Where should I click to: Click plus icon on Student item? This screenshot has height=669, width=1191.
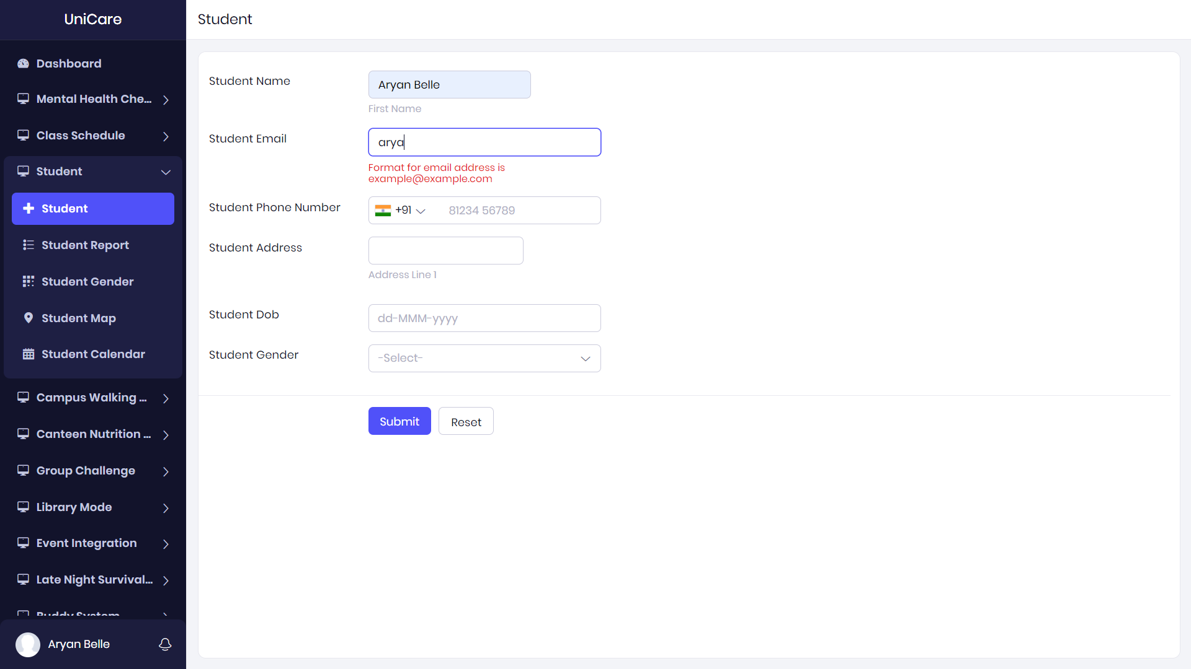(x=29, y=209)
